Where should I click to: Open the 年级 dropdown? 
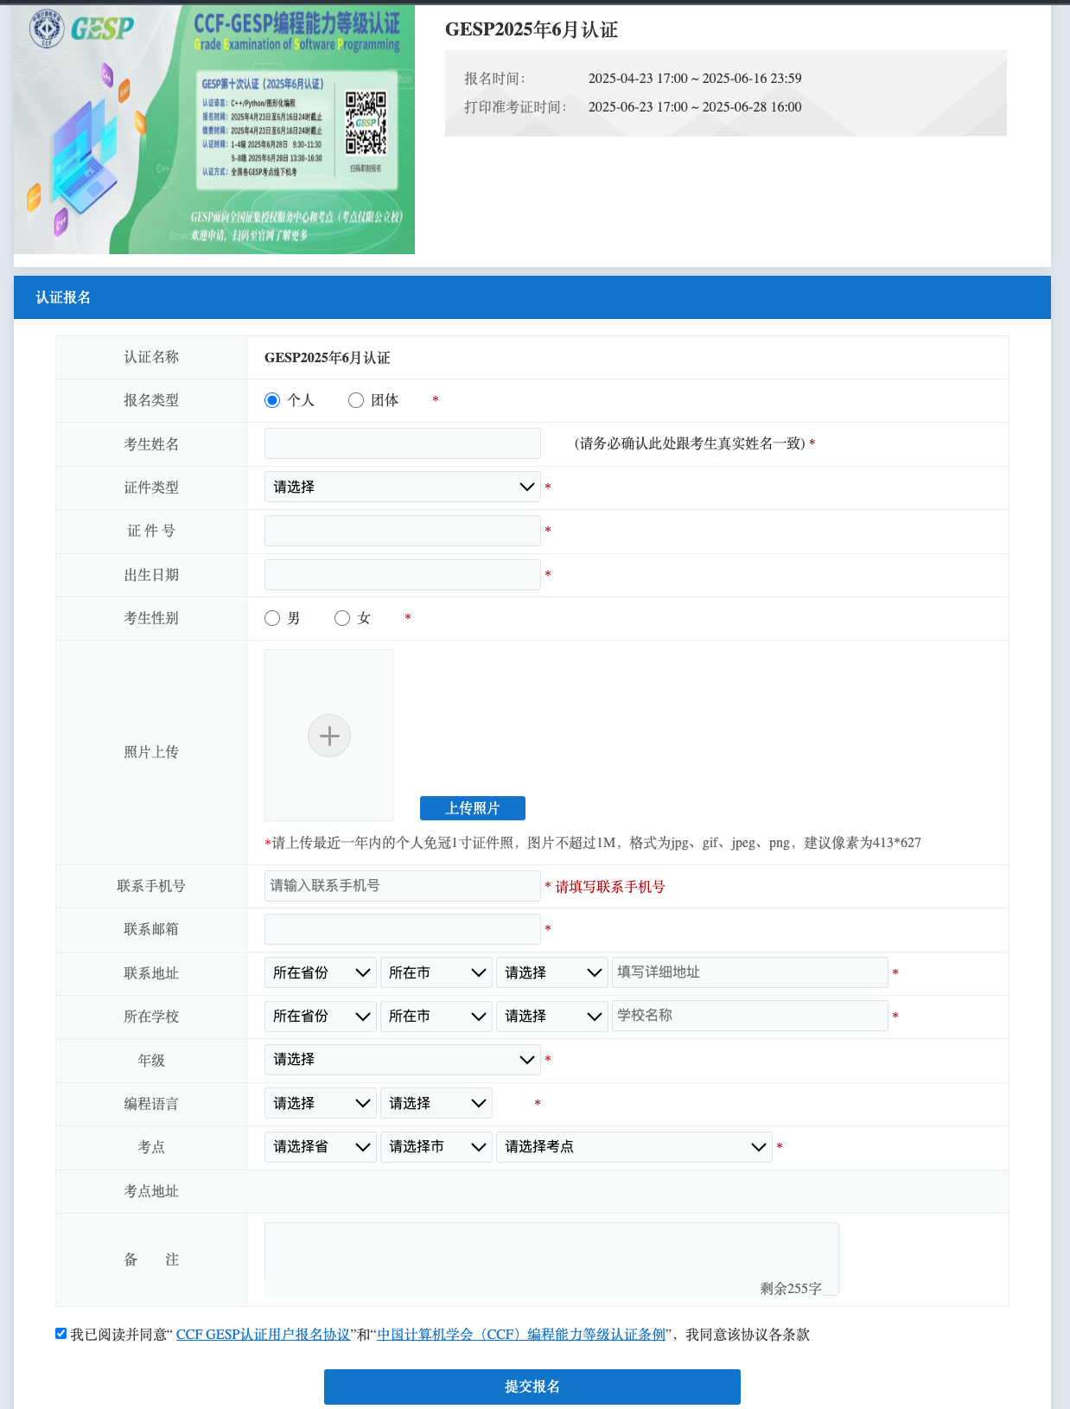(403, 1060)
